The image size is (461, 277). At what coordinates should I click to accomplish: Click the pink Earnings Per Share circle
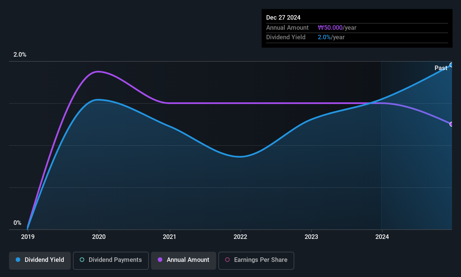click(227, 260)
